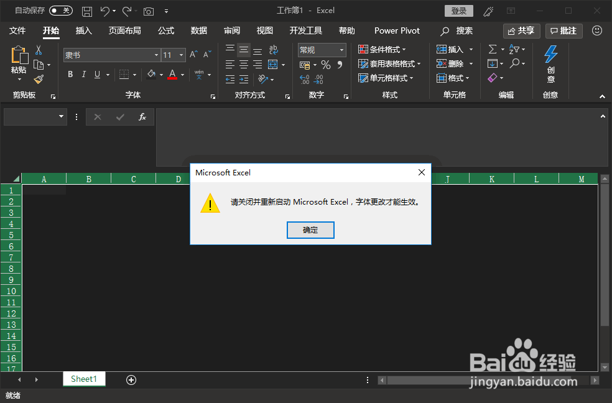Click the increase decimal icon
612x403 pixels.
point(304,79)
